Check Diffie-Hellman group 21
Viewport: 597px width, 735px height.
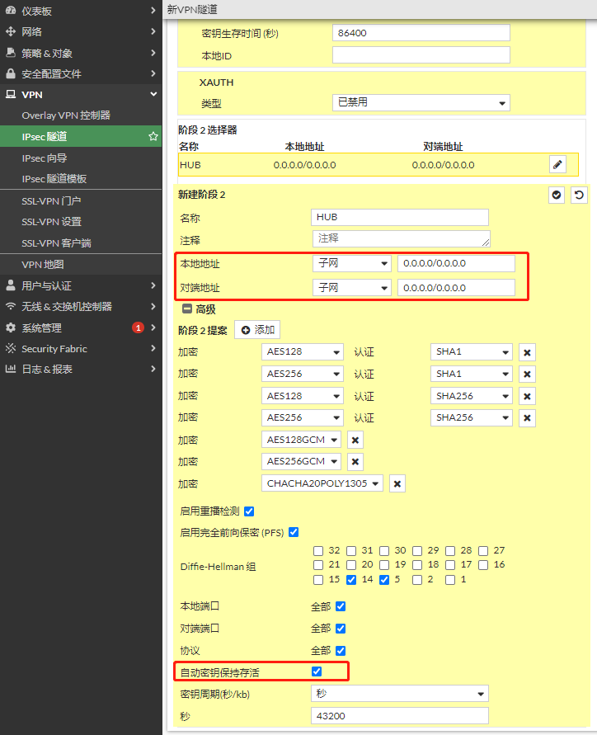(318, 565)
